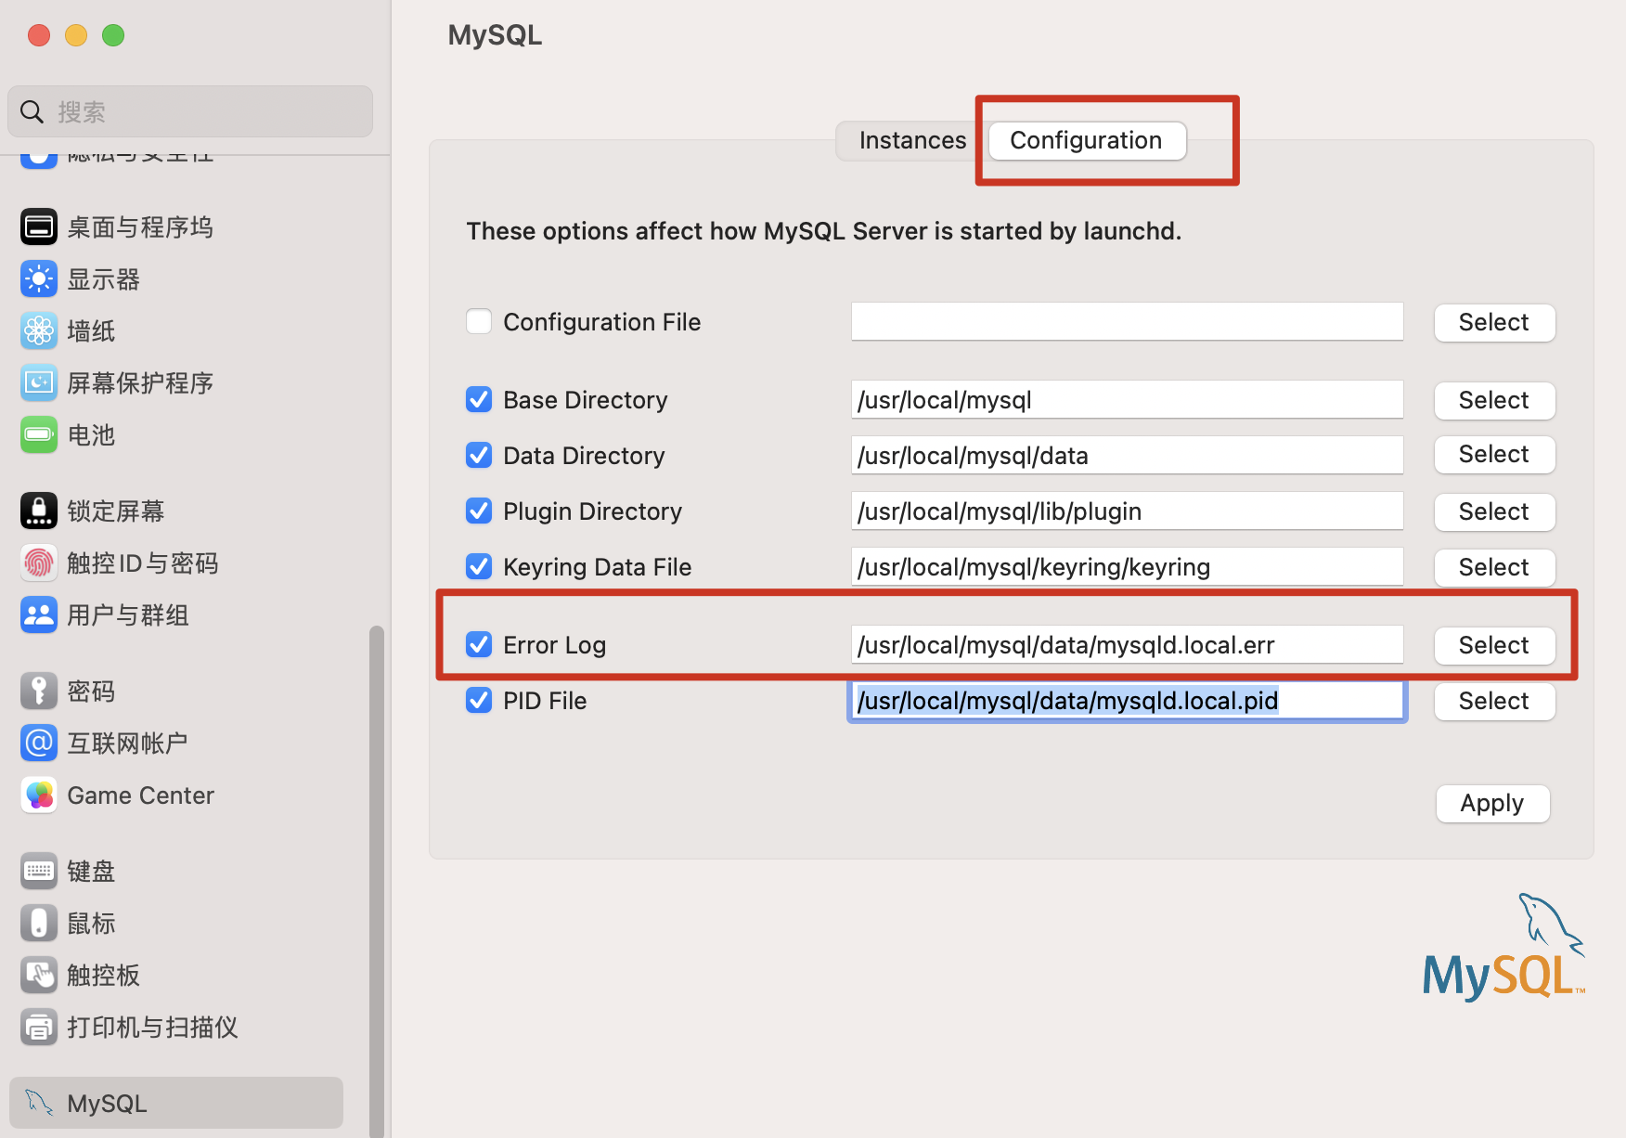Select the Configuration tab
Viewport: 1626px width, 1138px height.
tap(1087, 140)
